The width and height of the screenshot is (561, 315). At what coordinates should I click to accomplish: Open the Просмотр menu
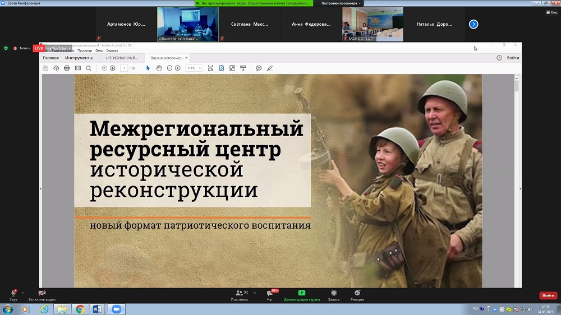click(85, 50)
